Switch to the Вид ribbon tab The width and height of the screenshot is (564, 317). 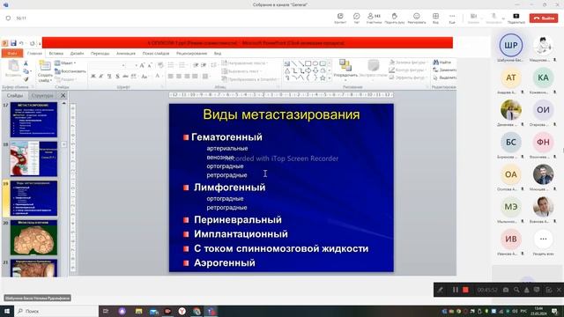coord(218,53)
